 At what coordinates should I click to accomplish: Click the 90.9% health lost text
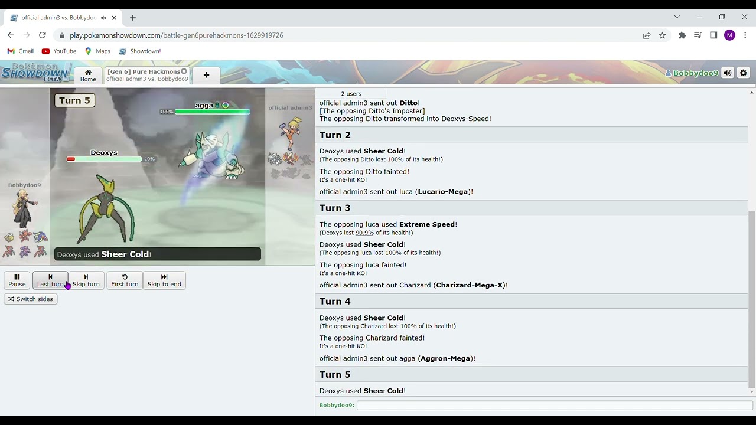click(364, 233)
